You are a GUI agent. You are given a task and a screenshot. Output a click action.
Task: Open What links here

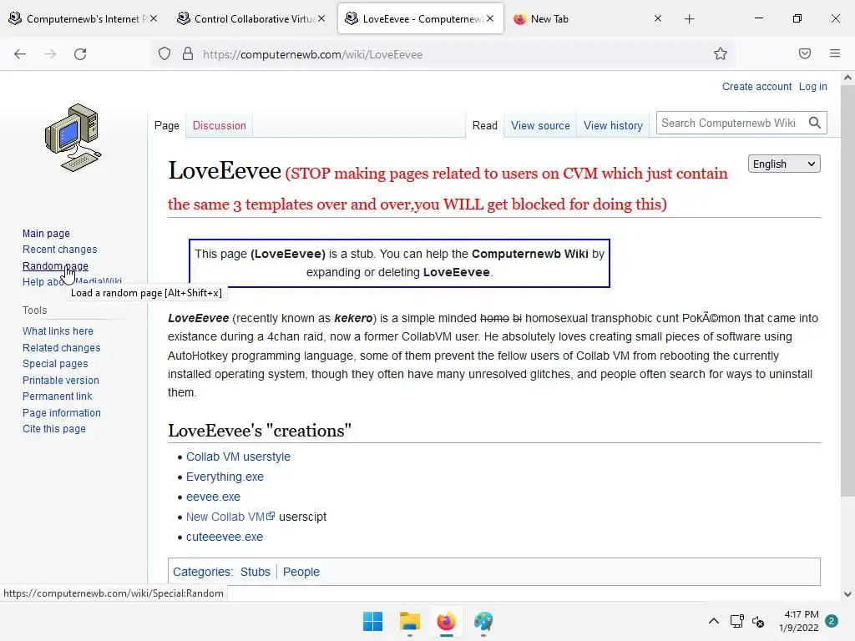tap(58, 331)
